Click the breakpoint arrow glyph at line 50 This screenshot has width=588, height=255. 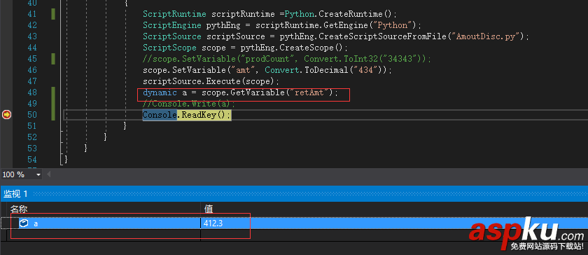coord(6,115)
